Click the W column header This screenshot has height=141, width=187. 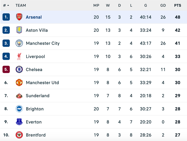pyautogui.click(x=108, y=5)
